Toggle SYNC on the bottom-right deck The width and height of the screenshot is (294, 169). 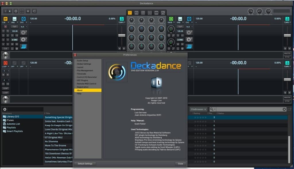click(x=287, y=101)
